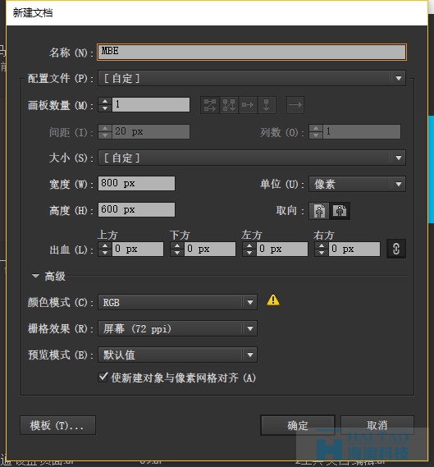Select grid by row artboard layout icon
This screenshot has height=467, width=434.
[210, 105]
